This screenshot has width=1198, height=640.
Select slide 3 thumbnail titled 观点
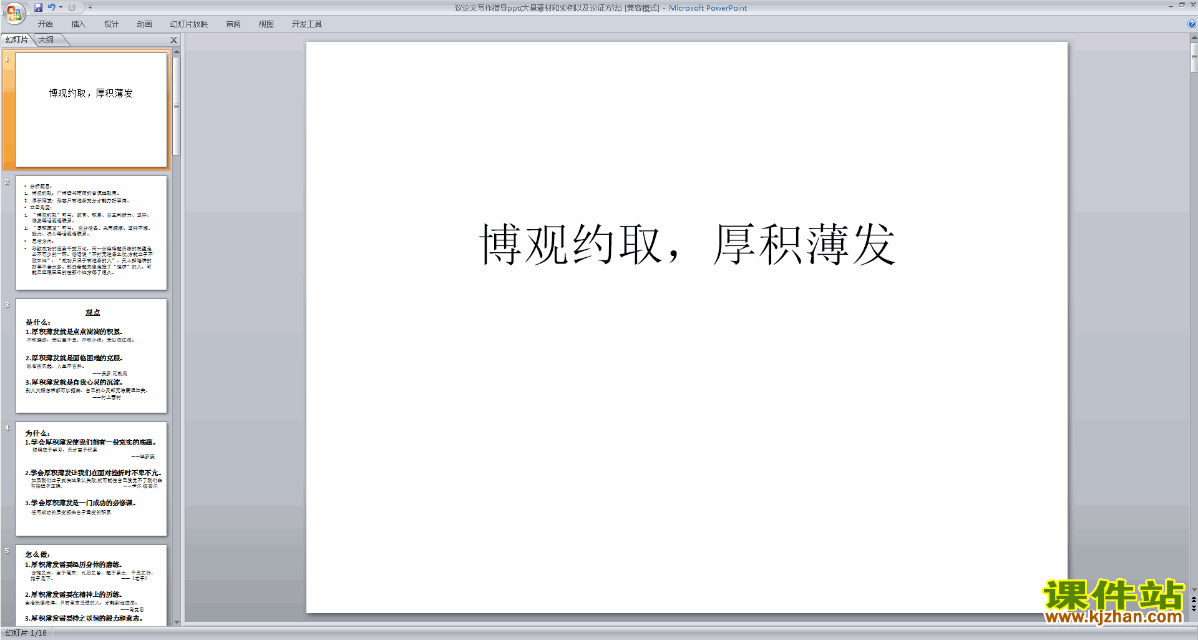[x=91, y=356]
